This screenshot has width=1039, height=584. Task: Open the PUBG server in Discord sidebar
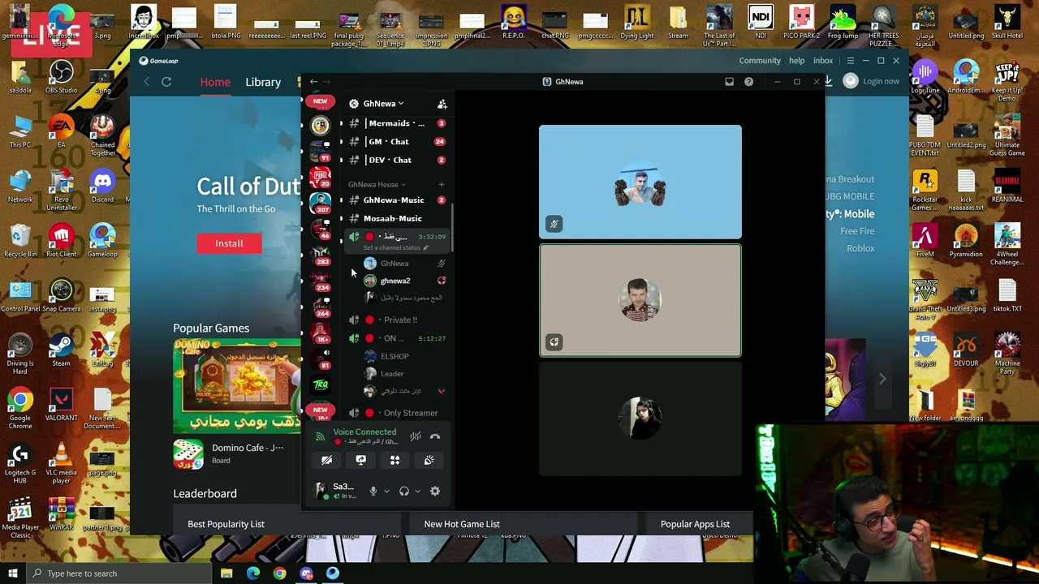click(x=321, y=176)
